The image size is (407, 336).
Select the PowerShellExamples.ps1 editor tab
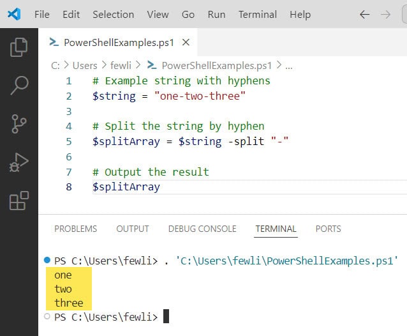pyautogui.click(x=117, y=42)
